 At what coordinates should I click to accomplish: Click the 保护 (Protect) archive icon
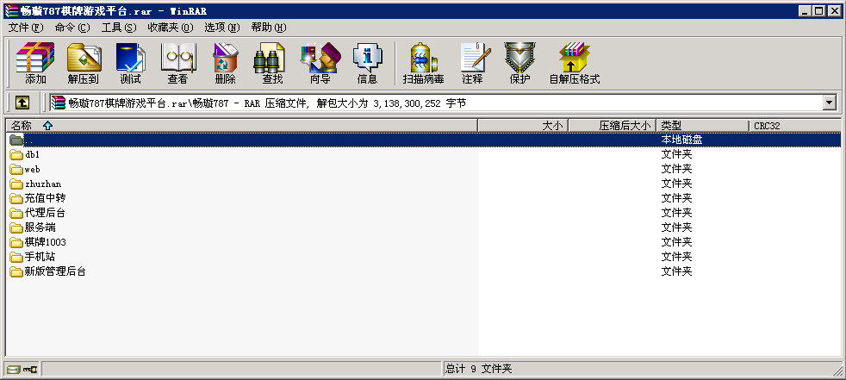[519, 63]
